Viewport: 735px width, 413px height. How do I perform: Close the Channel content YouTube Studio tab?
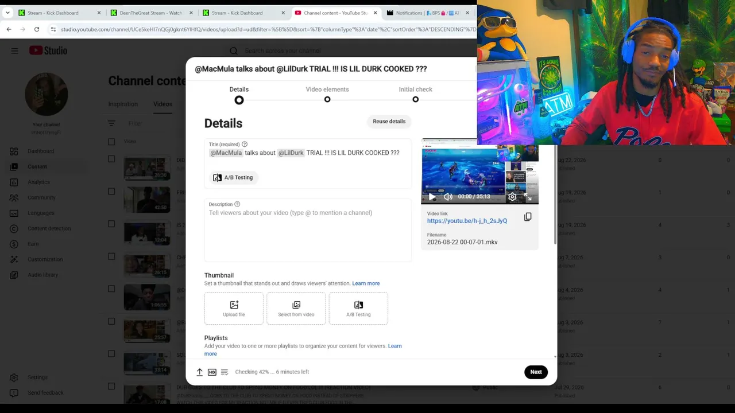click(376, 13)
